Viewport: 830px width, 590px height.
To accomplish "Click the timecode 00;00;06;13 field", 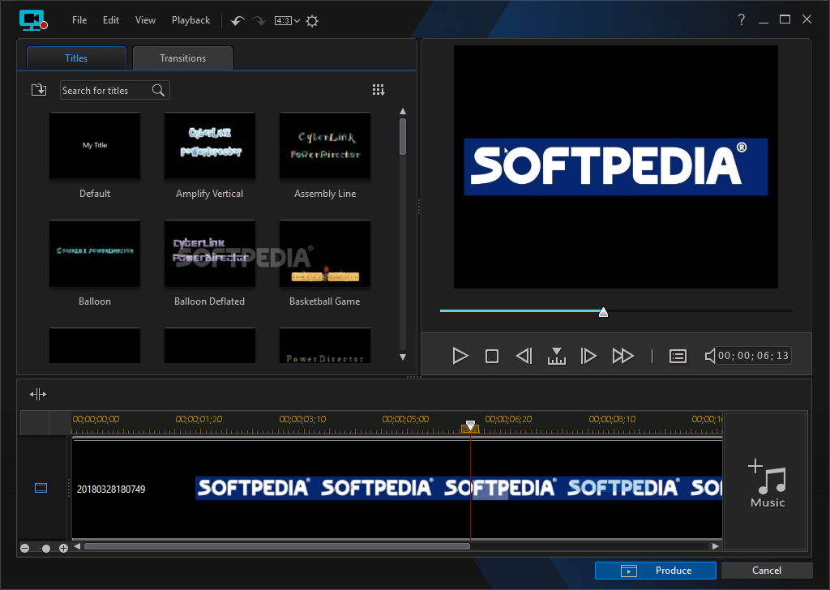I will click(x=754, y=356).
